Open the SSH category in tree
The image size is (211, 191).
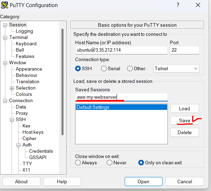21,120
